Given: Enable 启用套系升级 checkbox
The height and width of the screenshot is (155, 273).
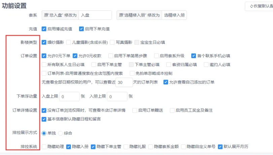Looking at the screenshot, I should pos(157,56).
